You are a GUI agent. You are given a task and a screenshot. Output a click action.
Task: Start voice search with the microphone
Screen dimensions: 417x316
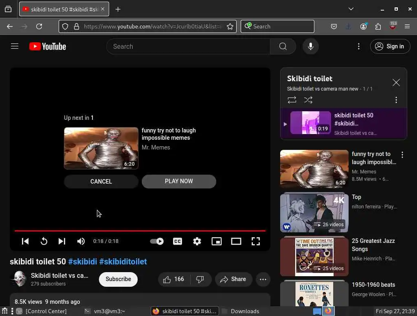(x=310, y=46)
